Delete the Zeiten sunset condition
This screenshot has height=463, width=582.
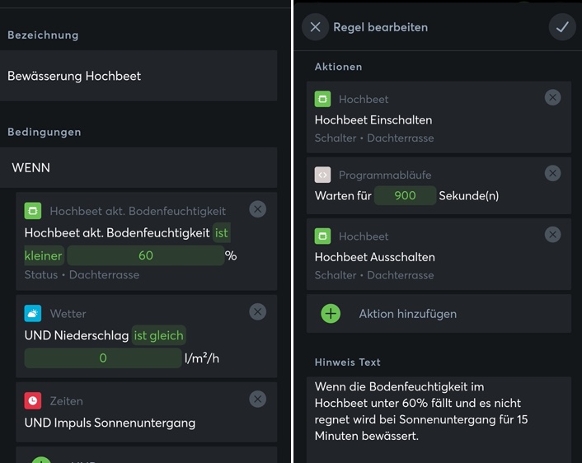pos(258,399)
